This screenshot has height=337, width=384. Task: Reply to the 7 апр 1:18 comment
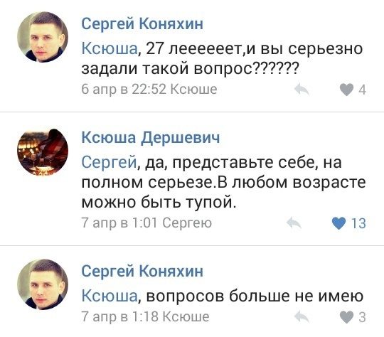302,316
